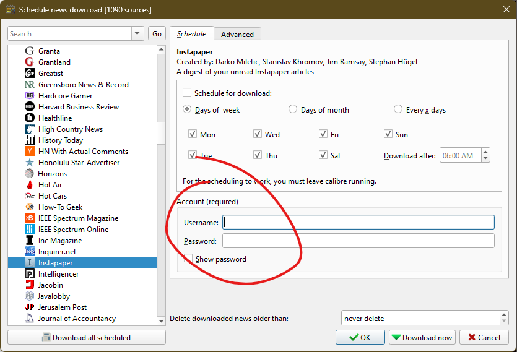Enable the Schedule for download checkbox
This screenshot has height=352, width=517.
tap(187, 93)
